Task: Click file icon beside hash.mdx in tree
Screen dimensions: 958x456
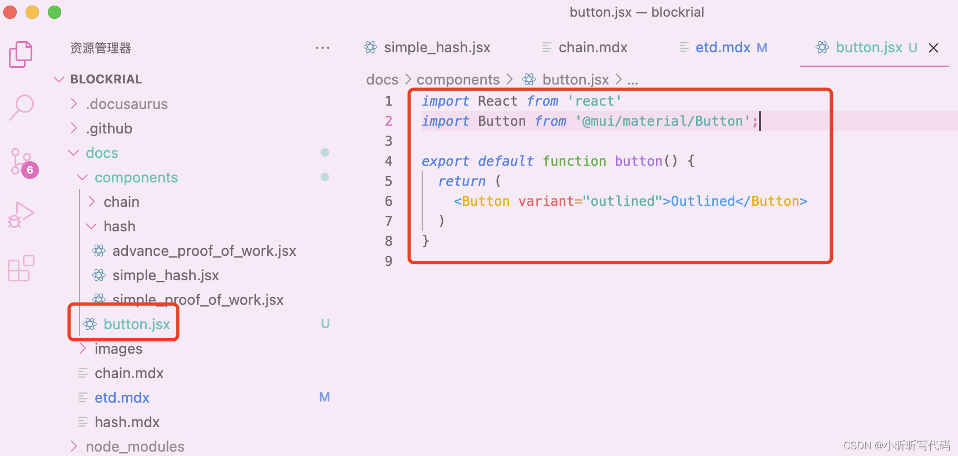Action: (83, 422)
